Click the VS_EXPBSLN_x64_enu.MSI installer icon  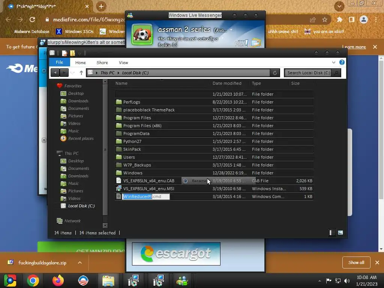118,189
